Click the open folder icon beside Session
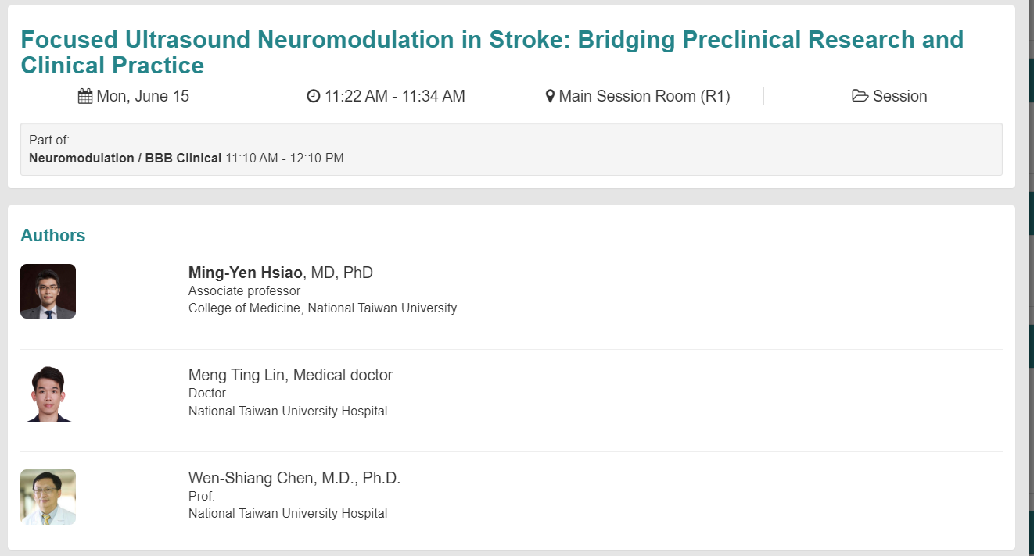The width and height of the screenshot is (1034, 556). pyautogui.click(x=860, y=97)
